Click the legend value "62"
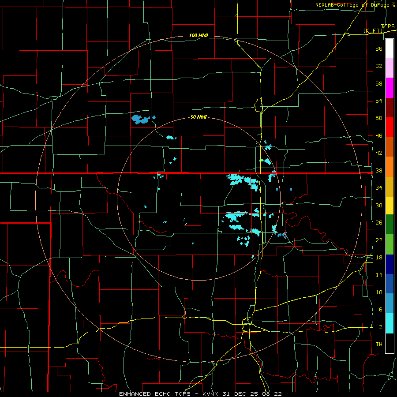Screen dimensions: 397x397 point(379,66)
